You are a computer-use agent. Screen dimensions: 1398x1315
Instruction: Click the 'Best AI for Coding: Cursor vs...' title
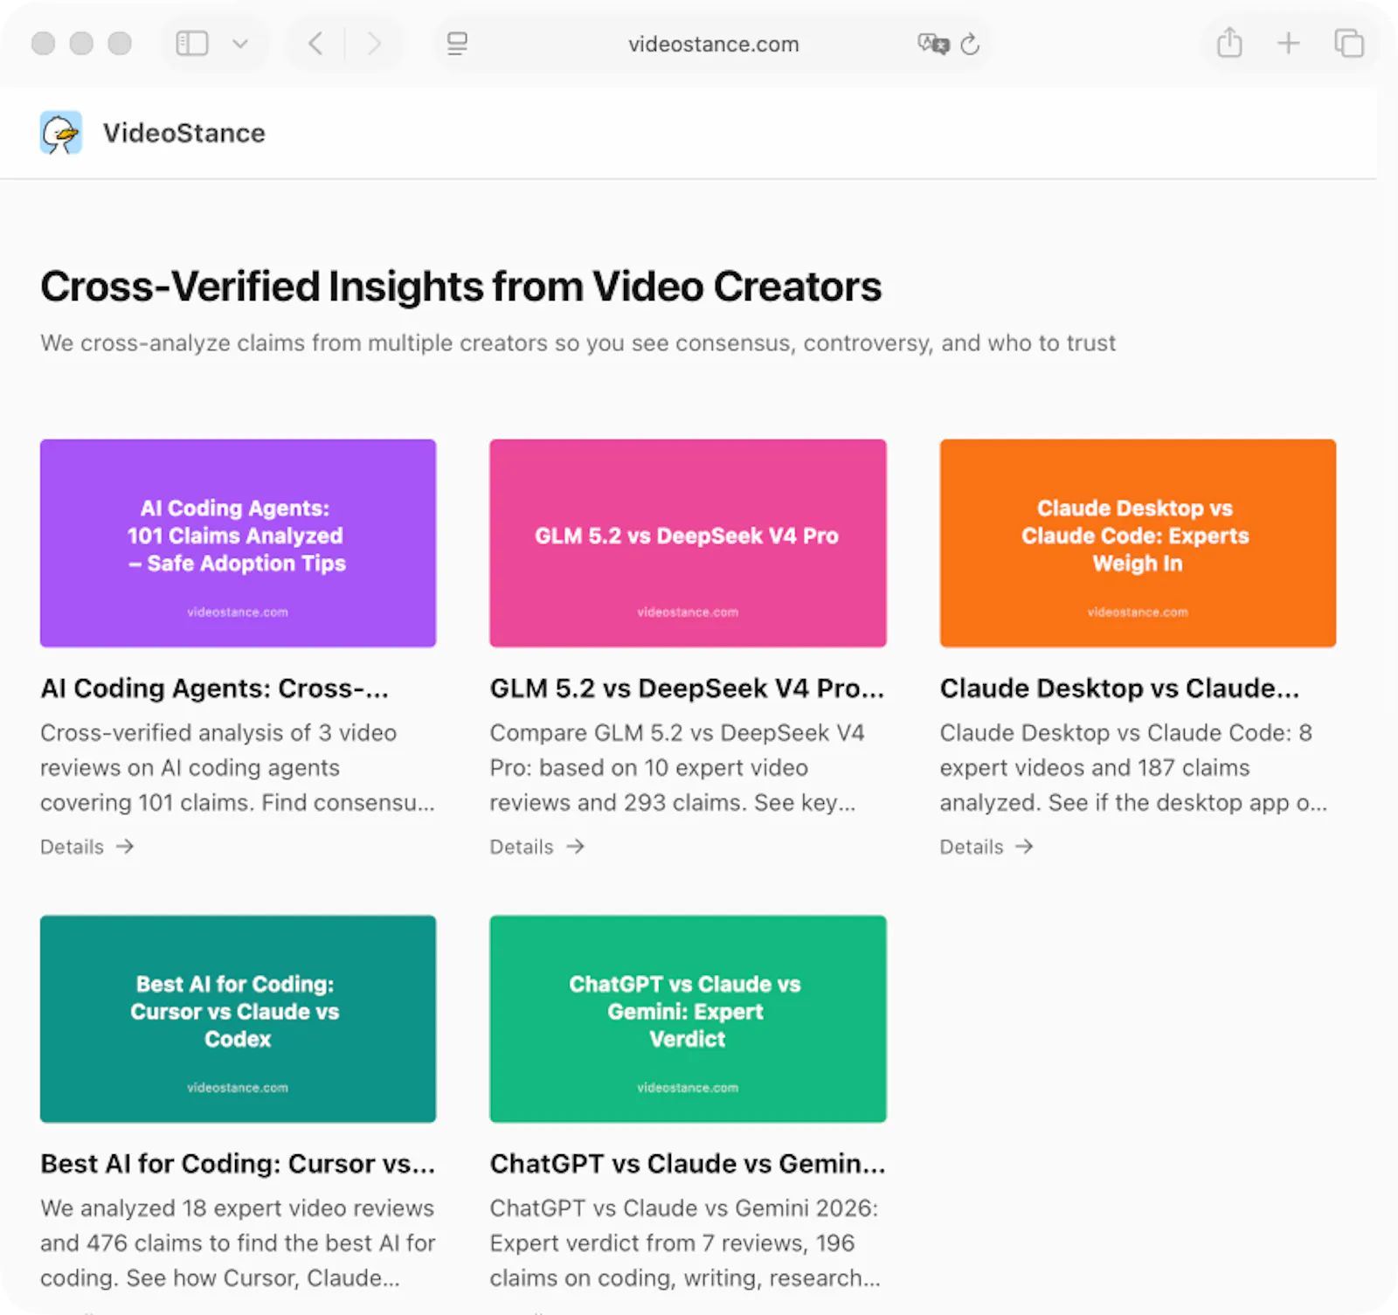click(x=238, y=1164)
